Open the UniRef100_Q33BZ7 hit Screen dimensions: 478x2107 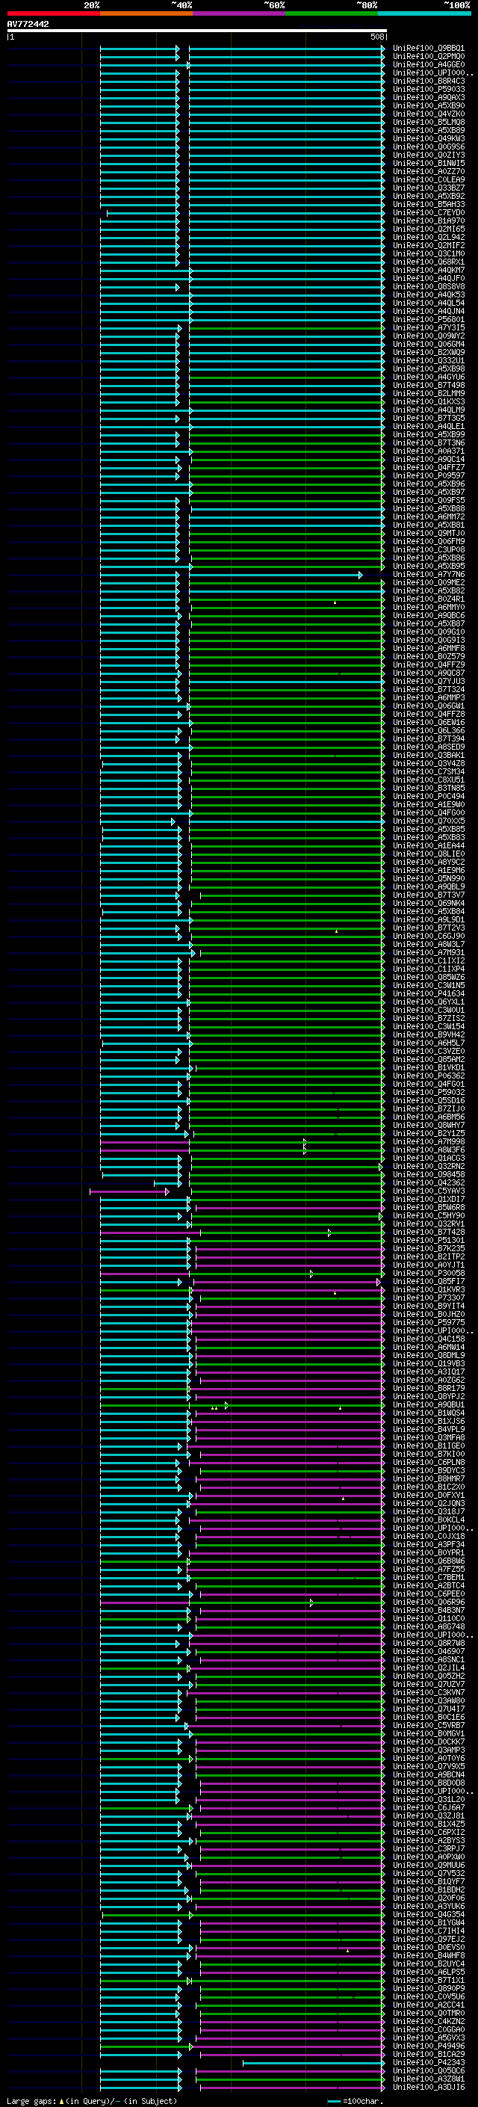tap(429, 188)
